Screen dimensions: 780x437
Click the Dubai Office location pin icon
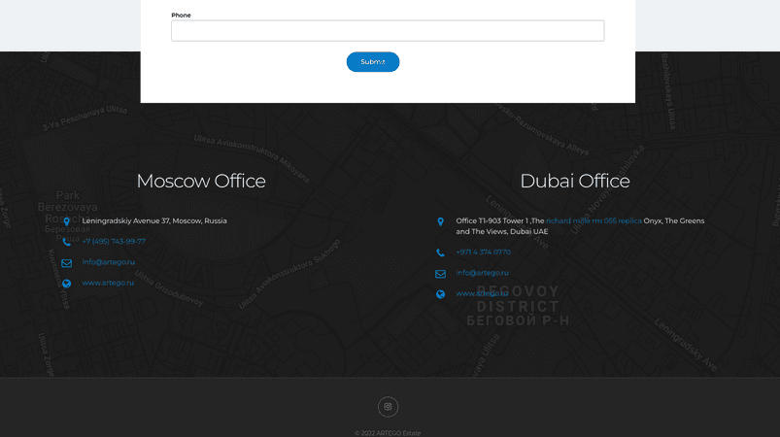440,221
